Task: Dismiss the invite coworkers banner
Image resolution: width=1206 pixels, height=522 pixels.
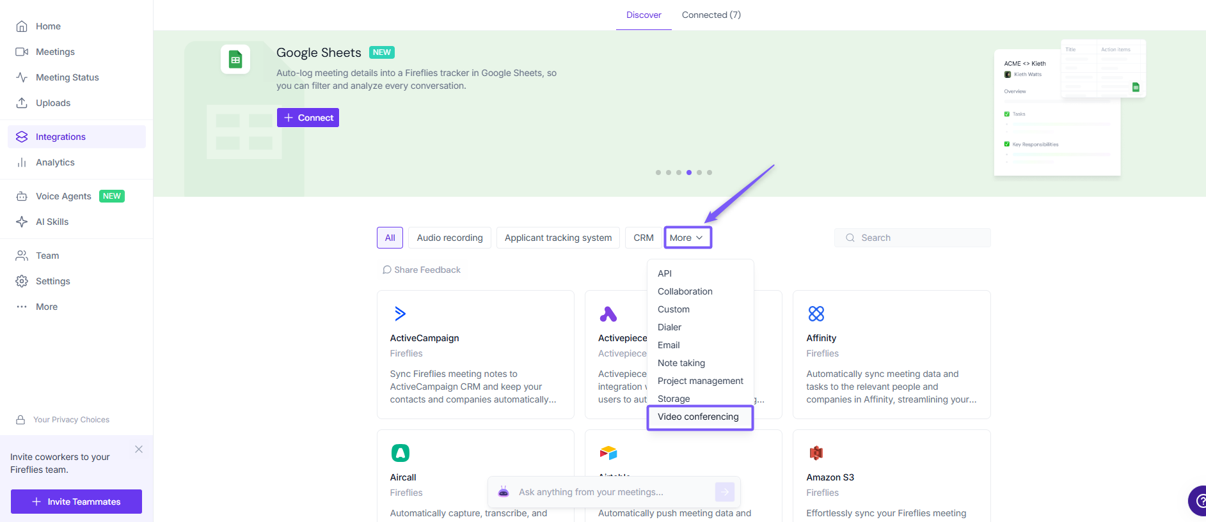Action: pyautogui.click(x=139, y=449)
